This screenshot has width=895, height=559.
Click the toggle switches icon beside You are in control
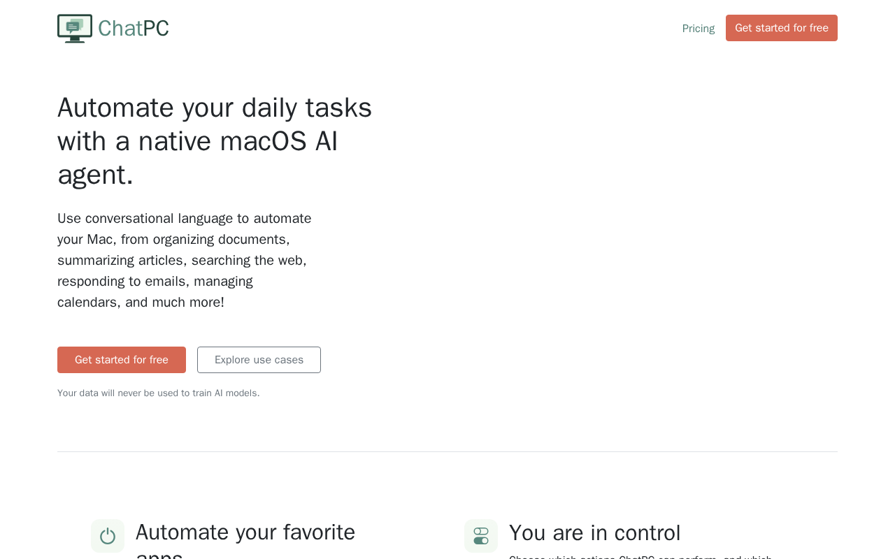click(481, 536)
